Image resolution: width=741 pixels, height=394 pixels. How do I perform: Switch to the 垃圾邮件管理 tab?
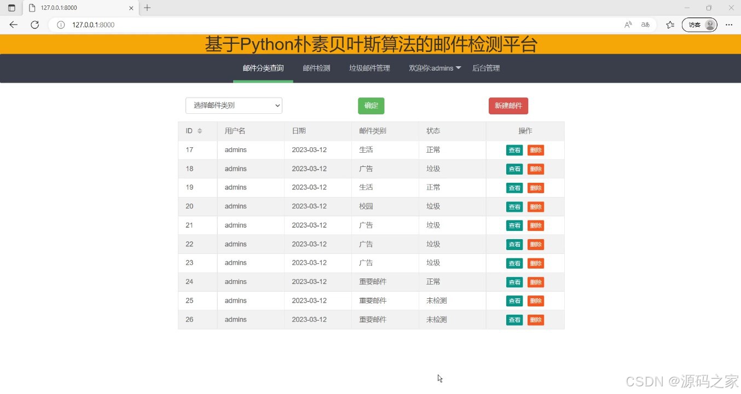(x=369, y=68)
